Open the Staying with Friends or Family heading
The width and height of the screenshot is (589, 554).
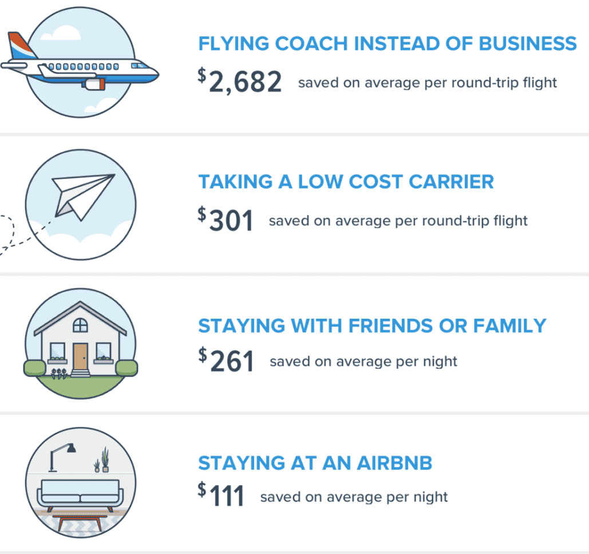coord(372,326)
